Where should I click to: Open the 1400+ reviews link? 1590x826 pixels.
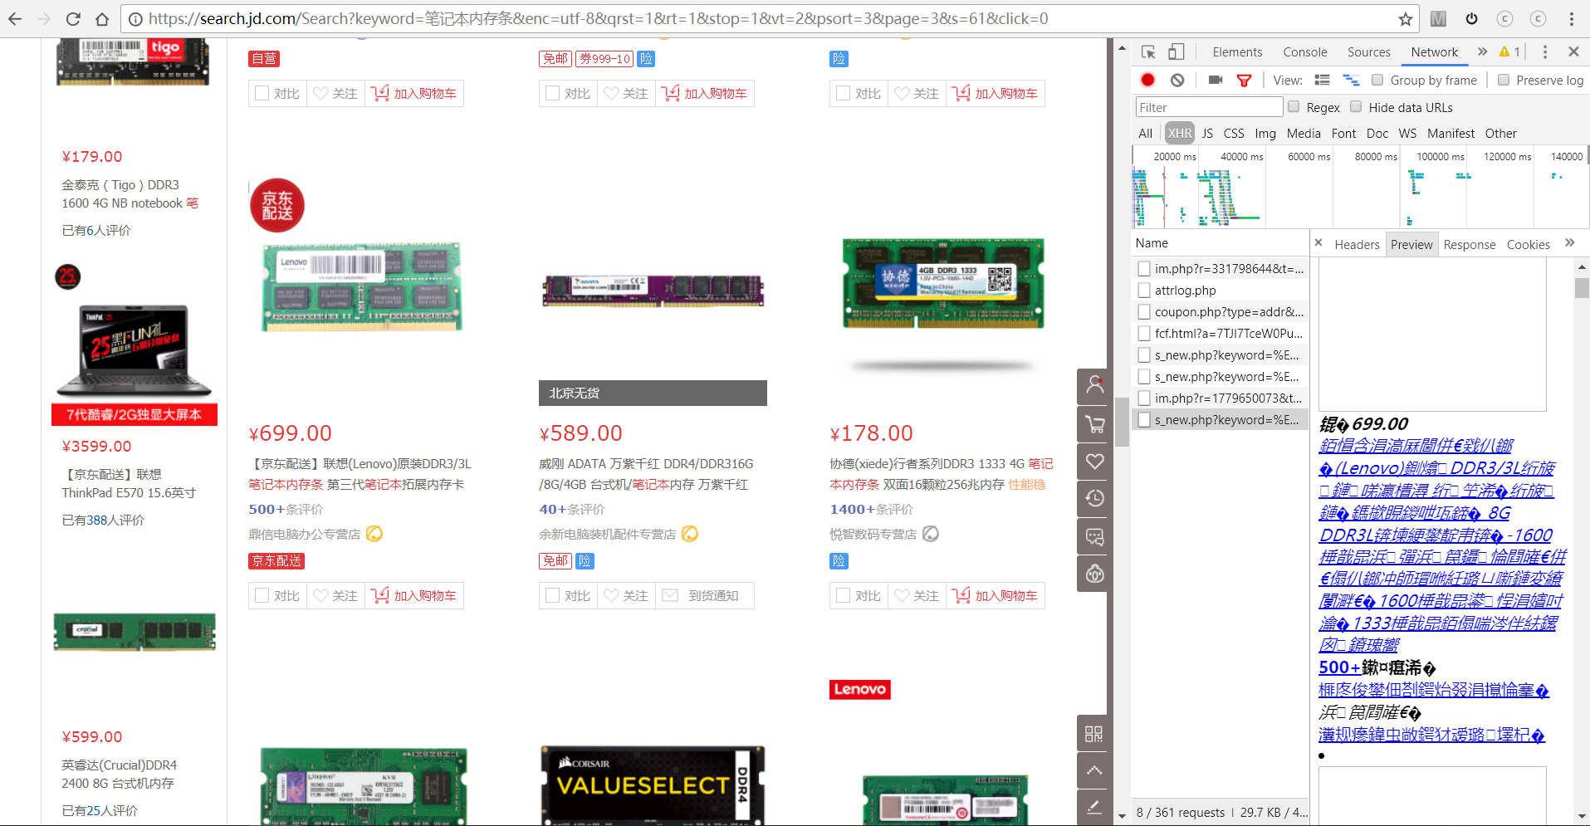click(x=871, y=509)
